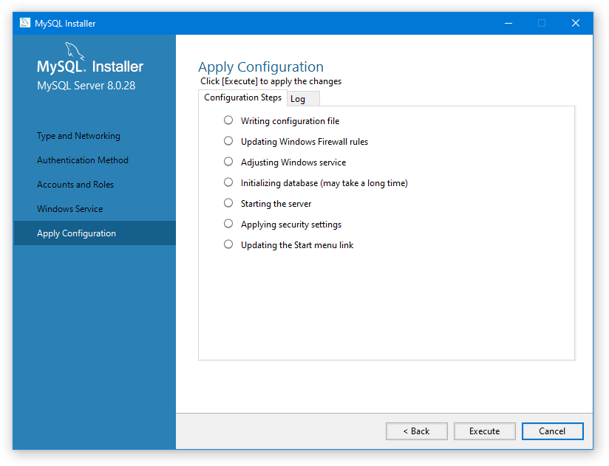Open Type and Networking in sidebar
609x466 pixels.
[78, 136]
